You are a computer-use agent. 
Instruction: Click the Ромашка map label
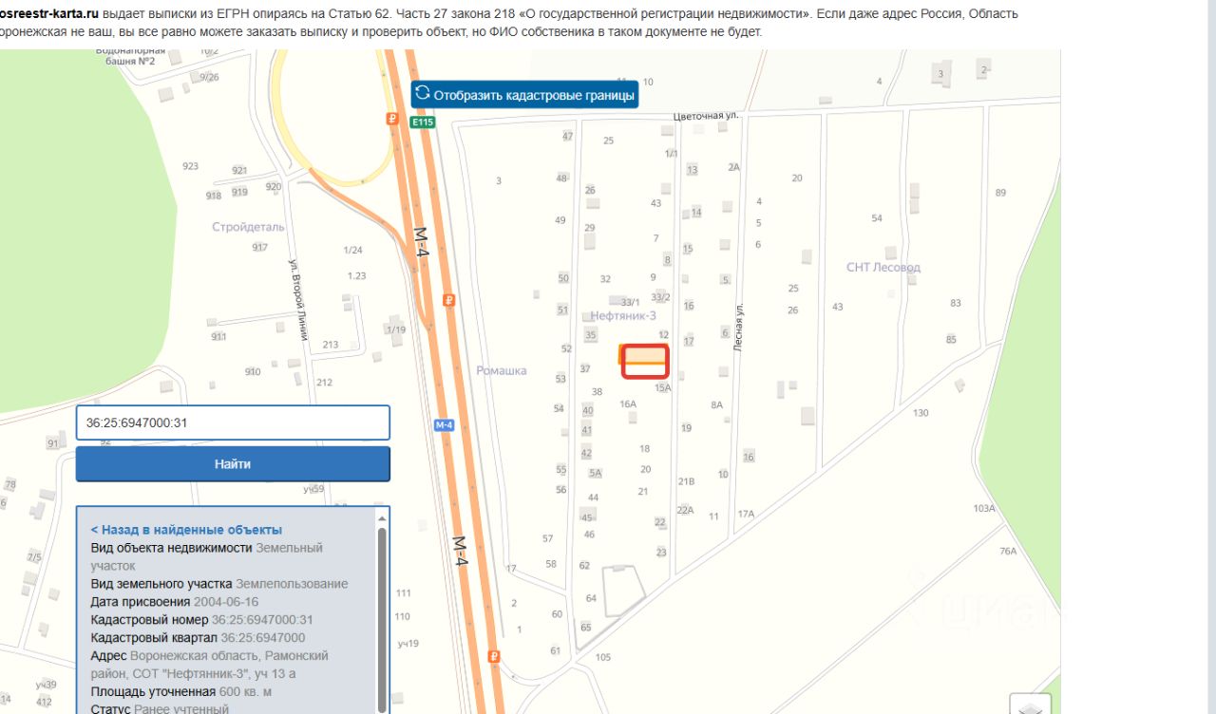502,370
